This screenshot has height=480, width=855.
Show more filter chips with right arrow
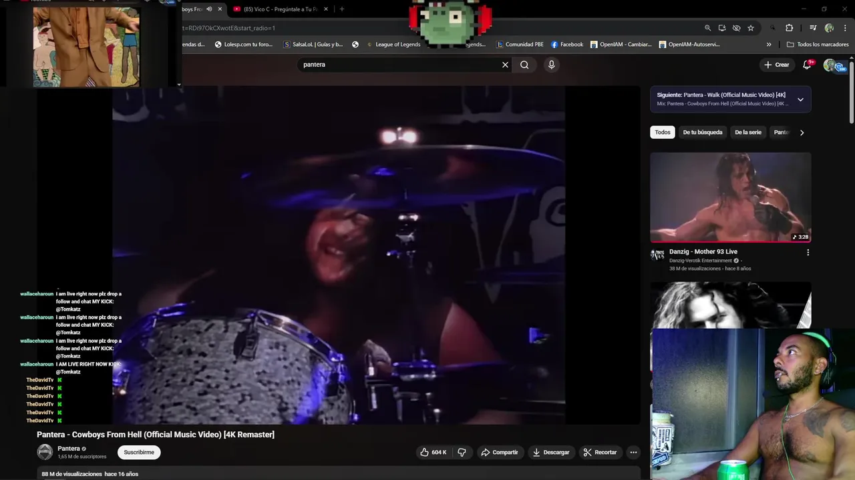pyautogui.click(x=802, y=133)
